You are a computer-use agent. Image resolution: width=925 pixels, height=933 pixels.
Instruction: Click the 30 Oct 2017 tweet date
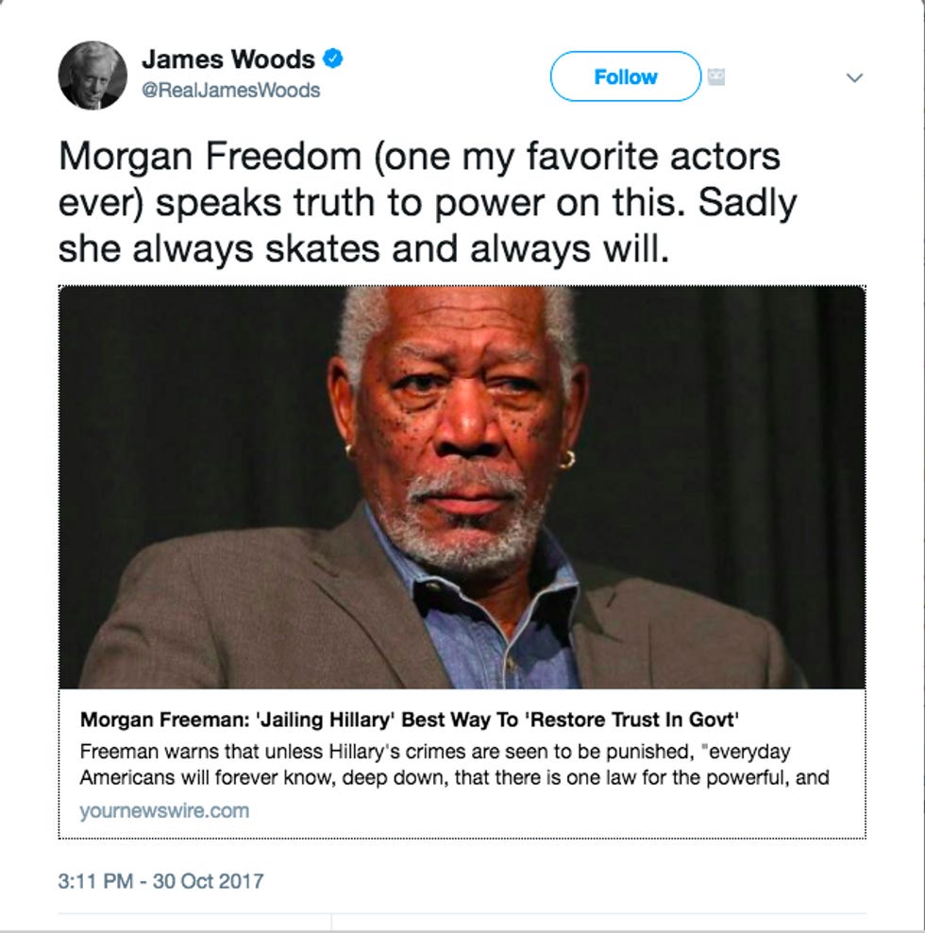209,881
